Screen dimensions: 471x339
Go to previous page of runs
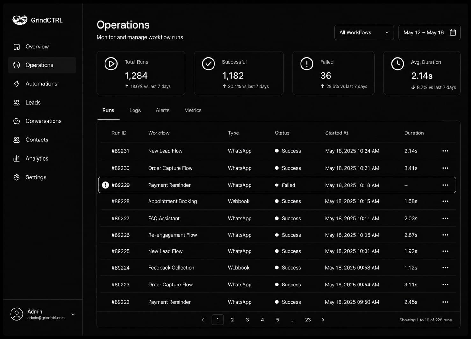tap(203, 320)
